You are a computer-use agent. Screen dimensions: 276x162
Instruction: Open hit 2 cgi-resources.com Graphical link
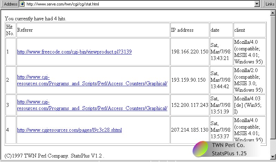[x=92, y=80]
